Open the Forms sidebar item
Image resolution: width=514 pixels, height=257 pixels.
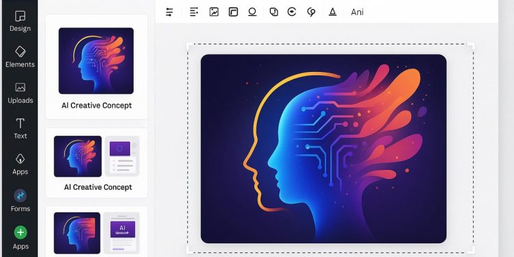pyautogui.click(x=20, y=201)
